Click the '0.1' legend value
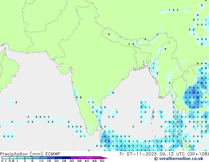Screen dimensions: 209x162 coord(4,161)
